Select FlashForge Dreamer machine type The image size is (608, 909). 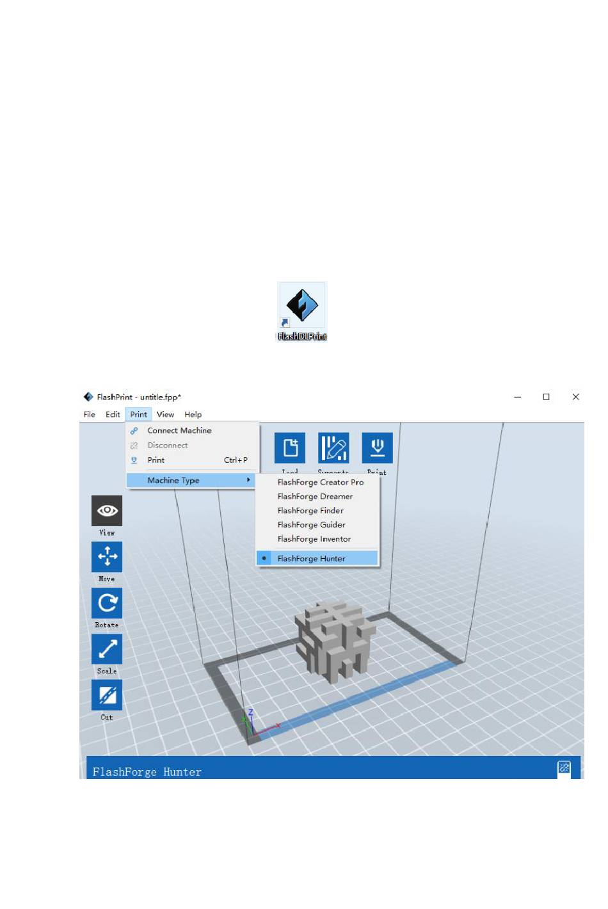pos(317,496)
